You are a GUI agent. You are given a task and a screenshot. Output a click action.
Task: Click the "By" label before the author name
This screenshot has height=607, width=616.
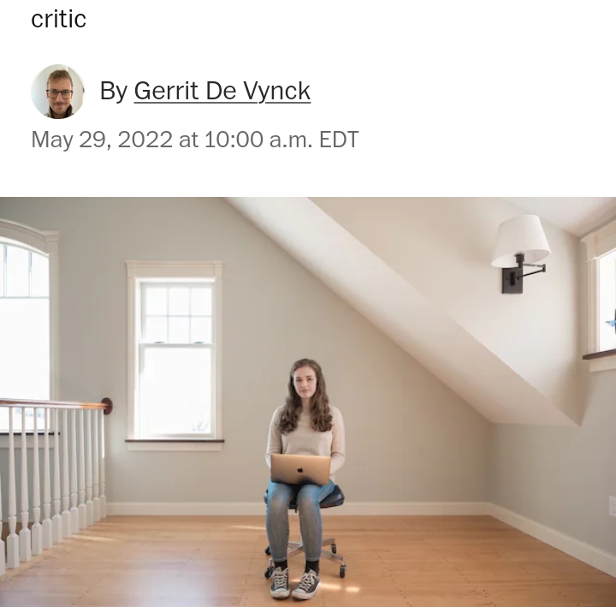pos(114,91)
